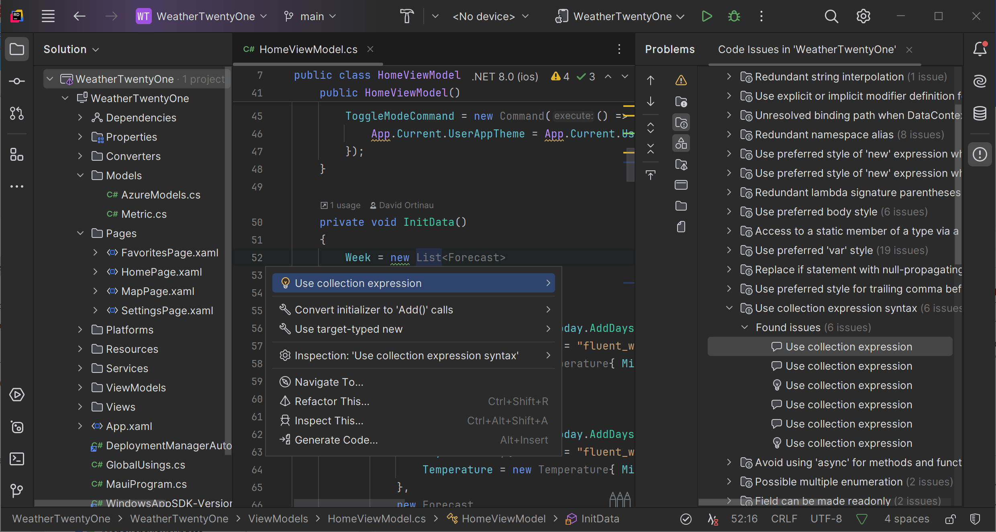Toggle the warnings filter in Problems
The width and height of the screenshot is (996, 532).
pos(681,80)
